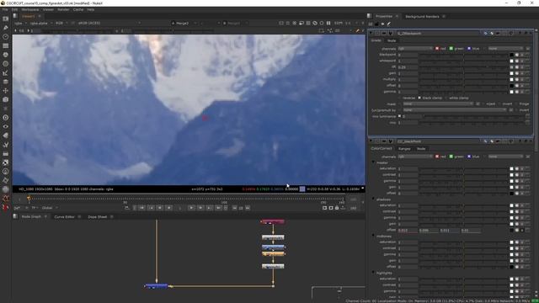The image size is (539, 303).
Task: Open the Filter nodes toolbar menu
Action: point(6,64)
